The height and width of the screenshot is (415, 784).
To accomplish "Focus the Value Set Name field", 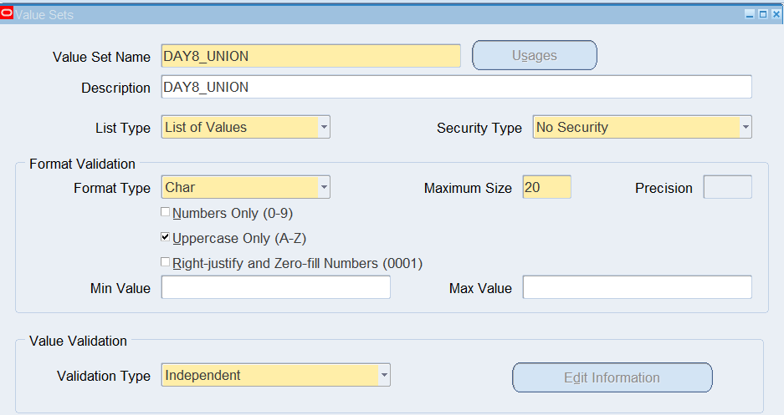I will (x=310, y=56).
